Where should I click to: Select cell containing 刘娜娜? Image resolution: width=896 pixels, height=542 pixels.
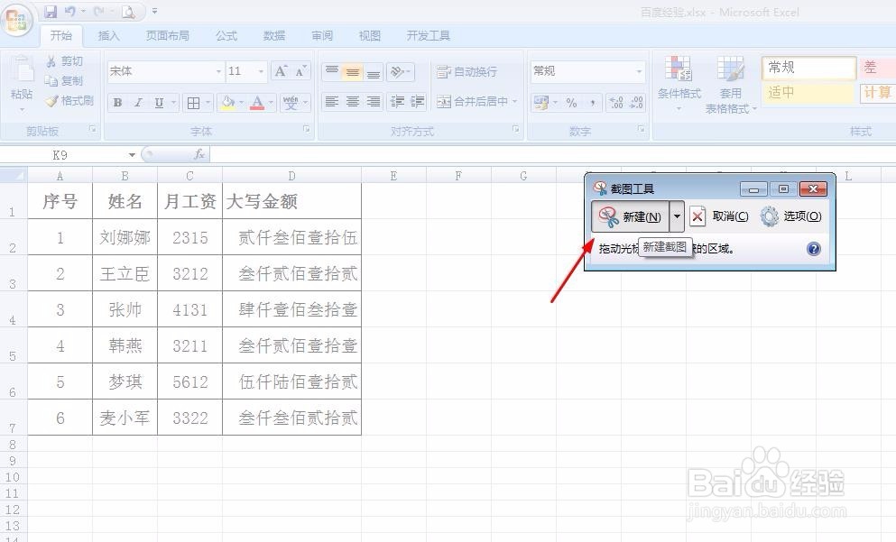pyautogui.click(x=125, y=237)
